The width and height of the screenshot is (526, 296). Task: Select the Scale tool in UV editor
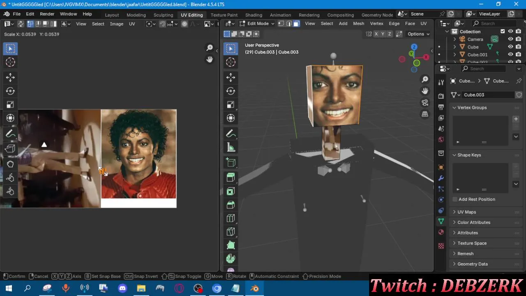[10, 104]
